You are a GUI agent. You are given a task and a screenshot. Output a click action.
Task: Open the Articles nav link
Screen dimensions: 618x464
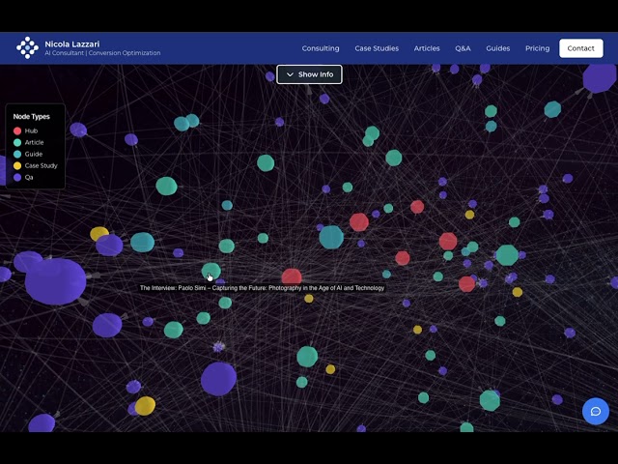click(427, 48)
